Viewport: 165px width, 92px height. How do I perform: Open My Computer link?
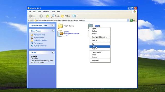38,43
